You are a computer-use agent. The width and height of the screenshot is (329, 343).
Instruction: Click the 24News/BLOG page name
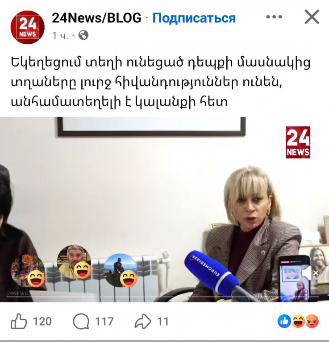(x=96, y=18)
